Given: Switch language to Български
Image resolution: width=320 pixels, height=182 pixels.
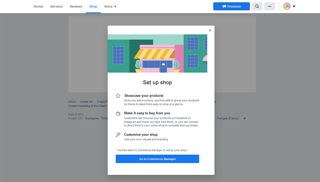Looking at the screenshot, I should (x=92, y=118).
